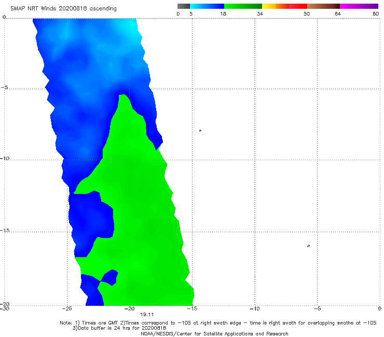Screen dimensions: 384x337
Task: Click the '-20' longitude axis label
Action: tap(129, 308)
